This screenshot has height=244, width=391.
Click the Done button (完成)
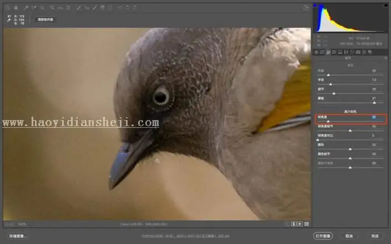click(375, 236)
